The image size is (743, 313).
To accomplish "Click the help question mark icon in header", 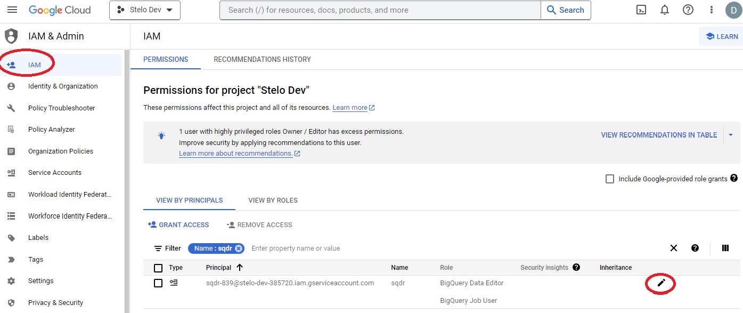I will point(688,10).
